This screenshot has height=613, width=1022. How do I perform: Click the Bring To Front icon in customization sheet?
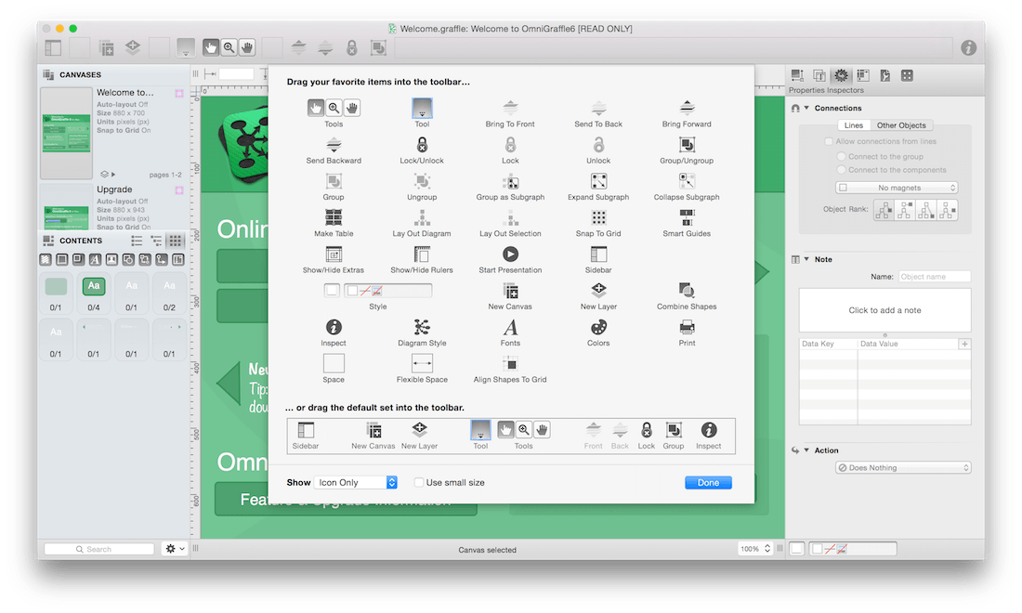click(510, 108)
